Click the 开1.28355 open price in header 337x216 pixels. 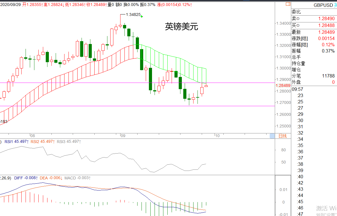[x=33, y=5]
